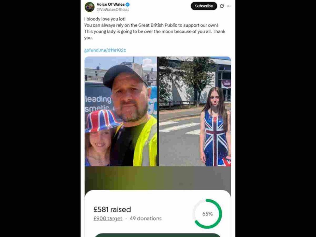Click the Union Jack hat in selfie
Image resolution: width=316 pixels, height=237 pixels.
101,121
